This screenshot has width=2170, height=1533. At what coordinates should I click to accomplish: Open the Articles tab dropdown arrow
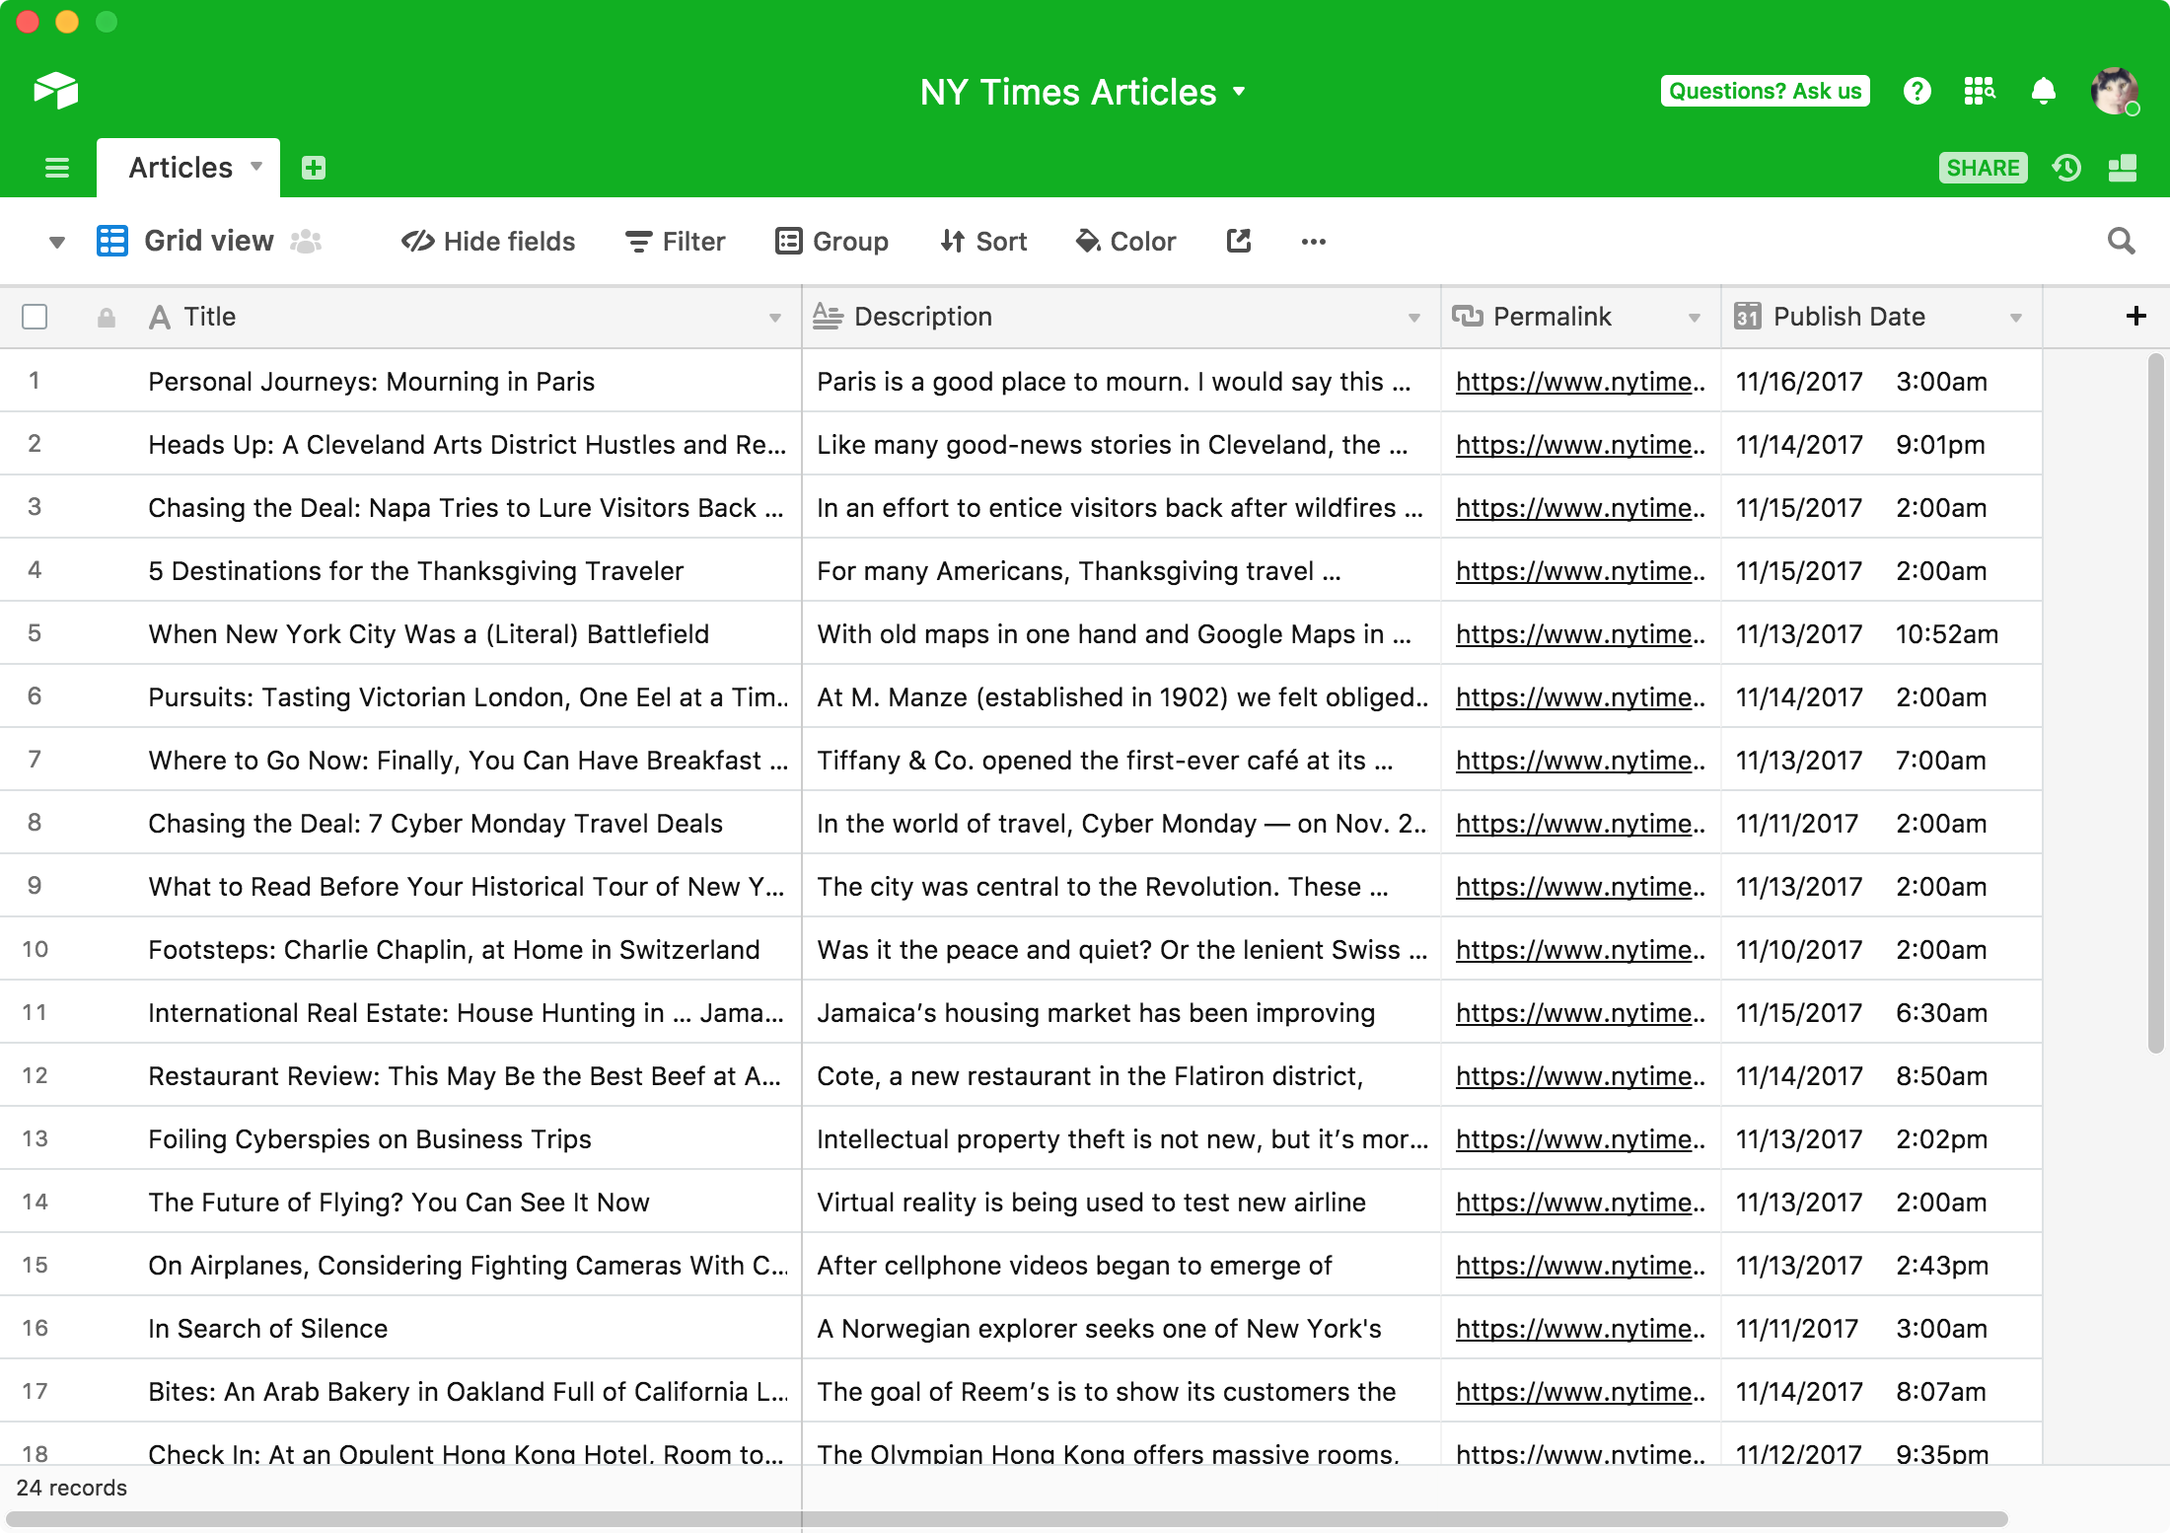[x=256, y=166]
